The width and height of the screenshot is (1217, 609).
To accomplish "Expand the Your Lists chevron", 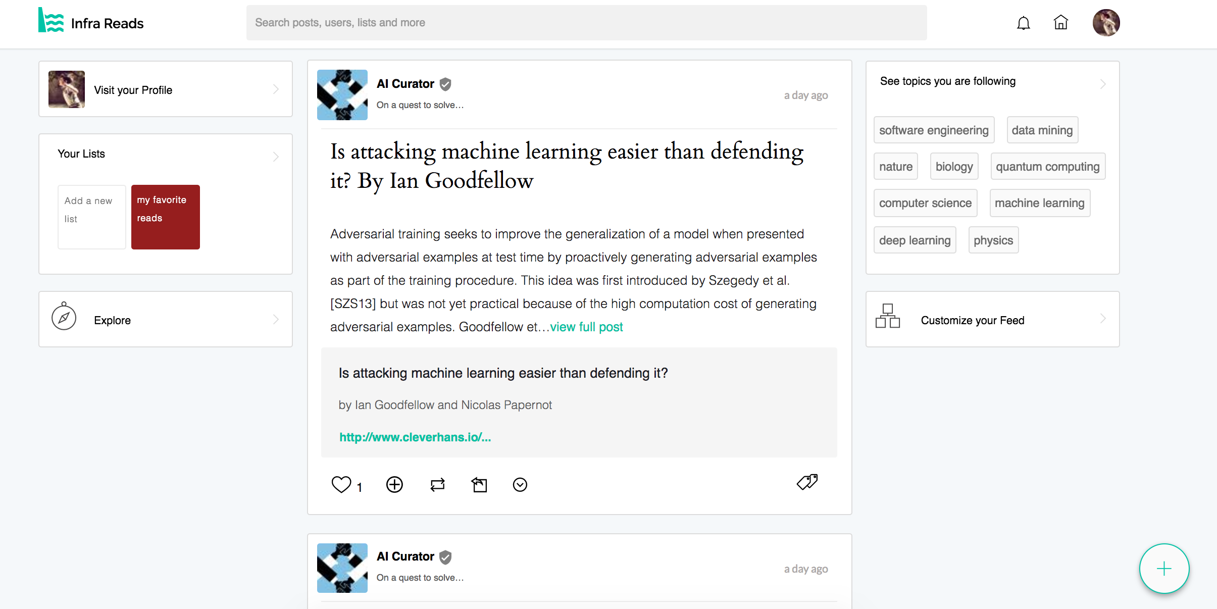I will click(x=276, y=157).
